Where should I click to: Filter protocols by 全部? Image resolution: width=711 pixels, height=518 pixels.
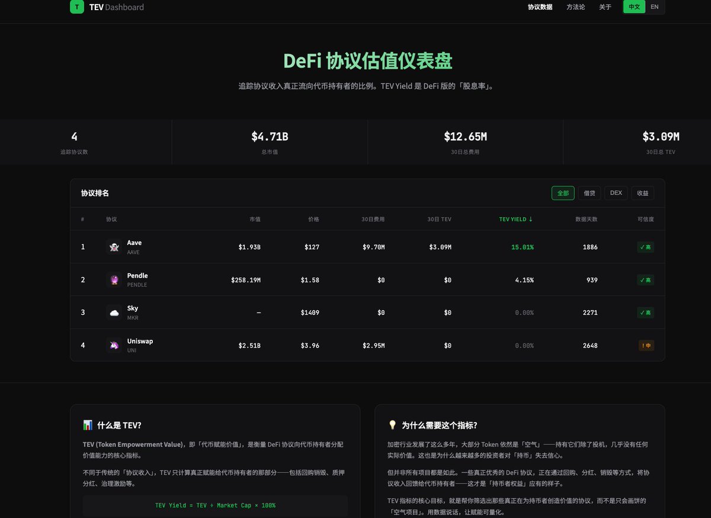[563, 193]
